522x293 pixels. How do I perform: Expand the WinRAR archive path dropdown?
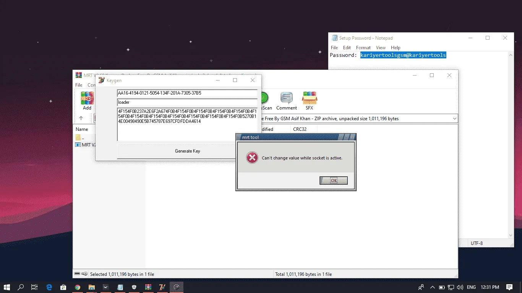coord(454,119)
